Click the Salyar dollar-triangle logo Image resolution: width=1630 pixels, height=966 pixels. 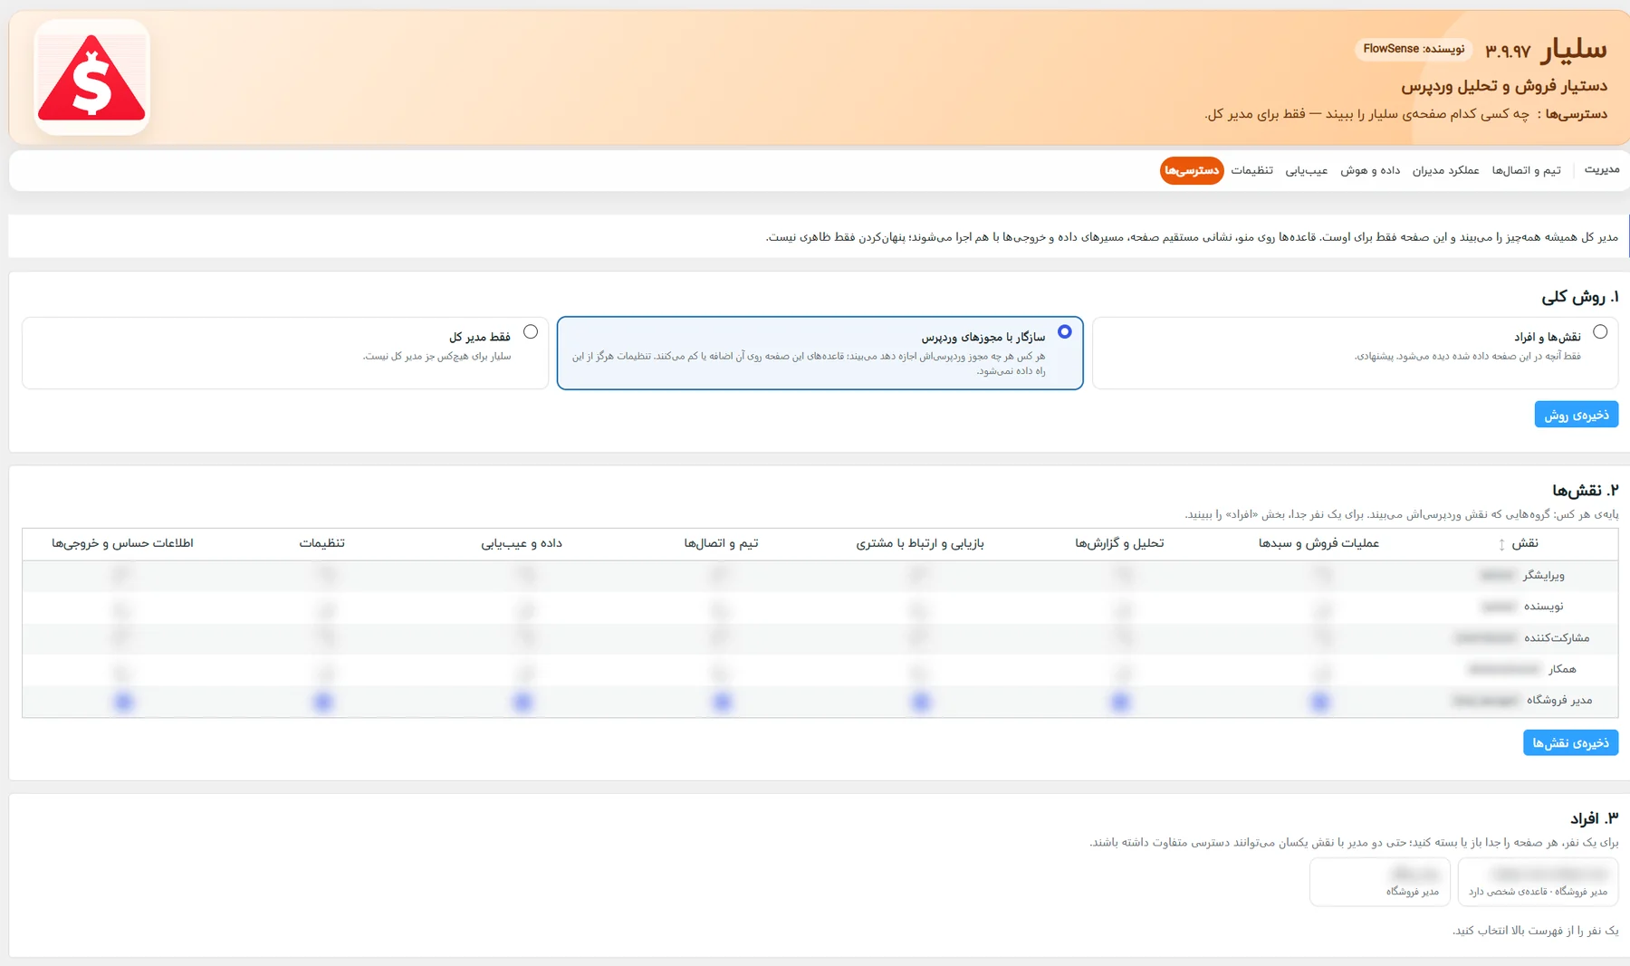point(91,78)
